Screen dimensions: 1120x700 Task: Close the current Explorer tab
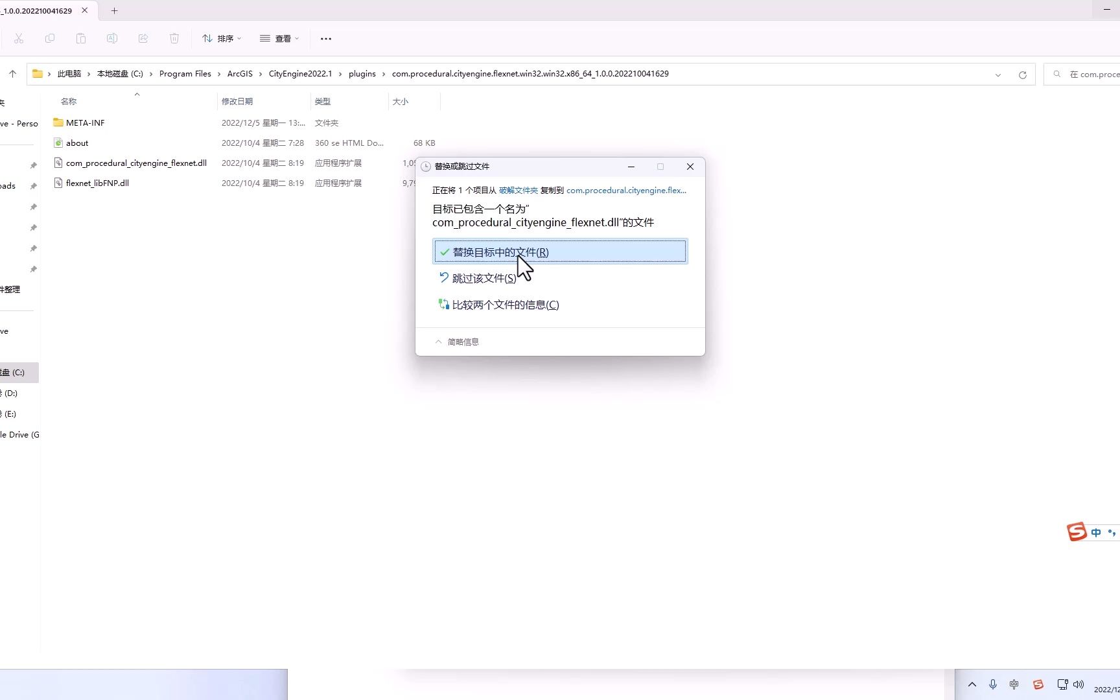point(84,10)
